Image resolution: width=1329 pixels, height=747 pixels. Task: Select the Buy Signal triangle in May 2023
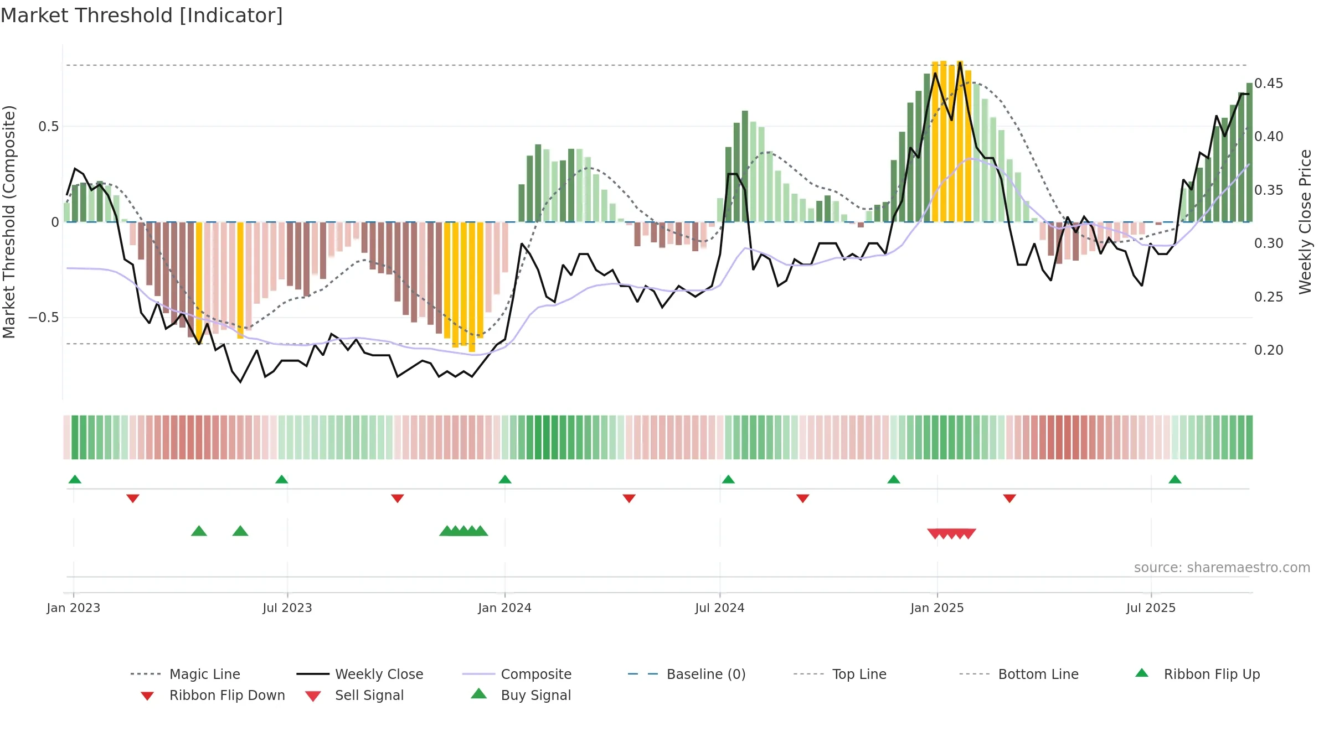240,531
